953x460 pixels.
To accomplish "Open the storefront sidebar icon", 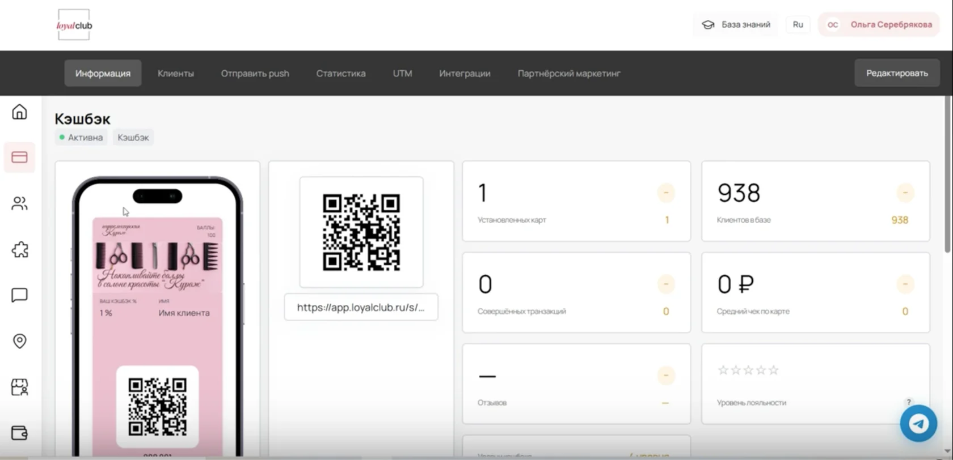I will pos(19,387).
